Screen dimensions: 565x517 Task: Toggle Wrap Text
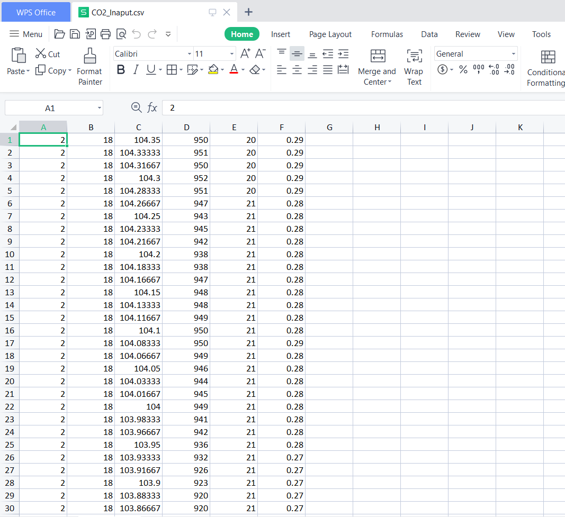414,67
